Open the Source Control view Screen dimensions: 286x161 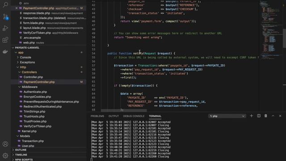click(x=5, y=17)
